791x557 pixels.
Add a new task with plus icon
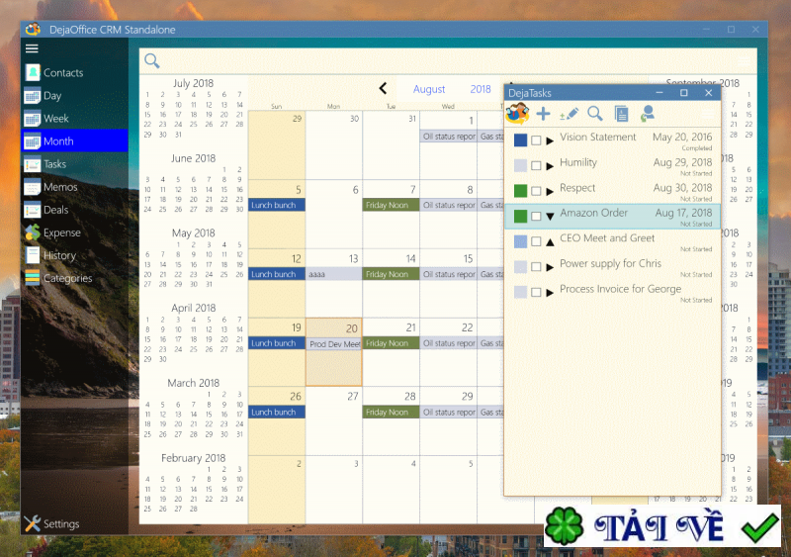click(543, 113)
